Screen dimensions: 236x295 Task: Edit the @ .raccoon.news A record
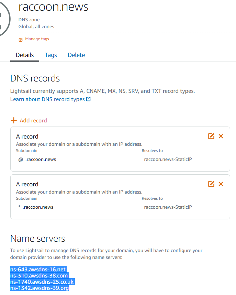(x=211, y=136)
